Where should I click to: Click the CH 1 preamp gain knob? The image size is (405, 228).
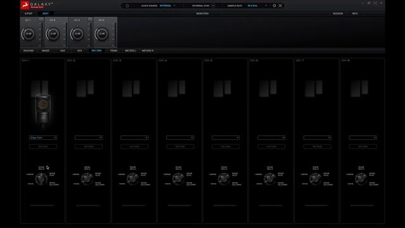tap(28, 34)
